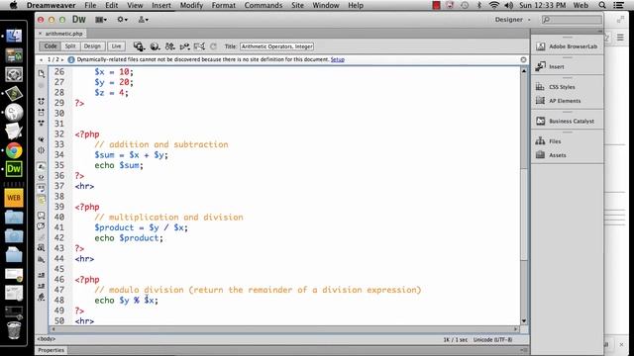Toggle Line Numbers in the coding toolbar
Image resolution: width=634 pixels, height=356 pixels.
point(42,166)
